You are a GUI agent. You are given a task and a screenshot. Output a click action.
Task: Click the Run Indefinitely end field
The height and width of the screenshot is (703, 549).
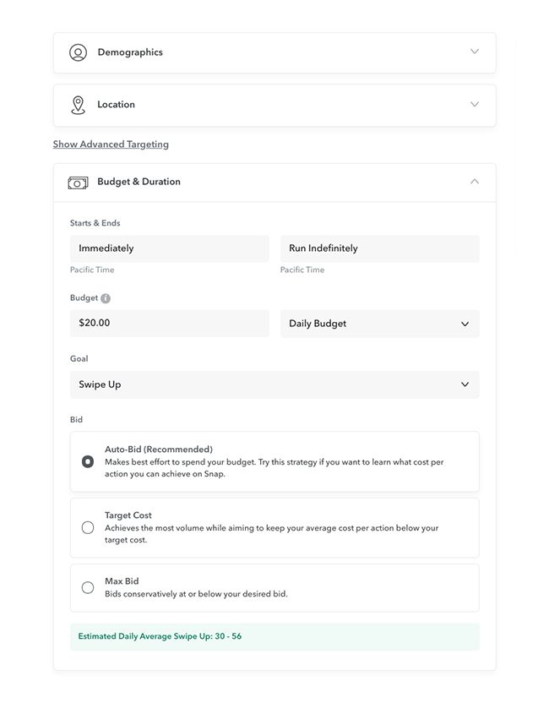click(x=379, y=248)
